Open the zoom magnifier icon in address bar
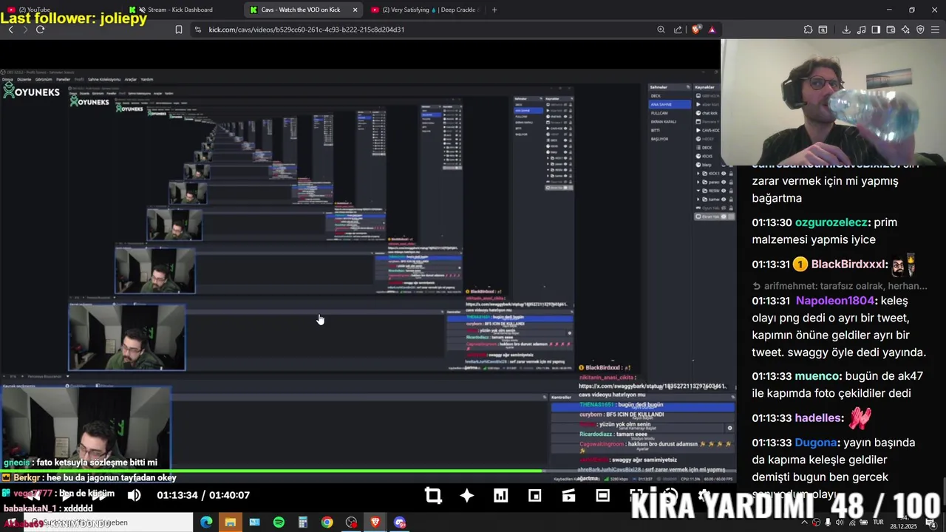 tap(661, 30)
